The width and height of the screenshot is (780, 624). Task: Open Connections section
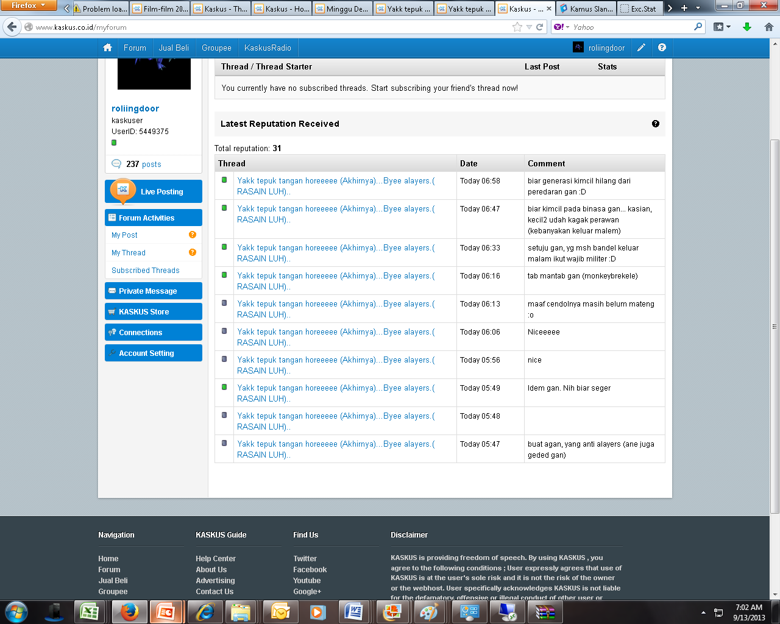pos(154,332)
